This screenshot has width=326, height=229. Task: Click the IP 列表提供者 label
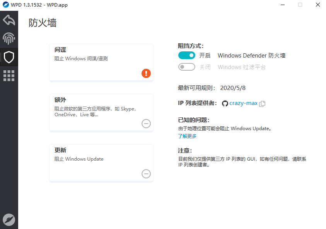pos(198,103)
